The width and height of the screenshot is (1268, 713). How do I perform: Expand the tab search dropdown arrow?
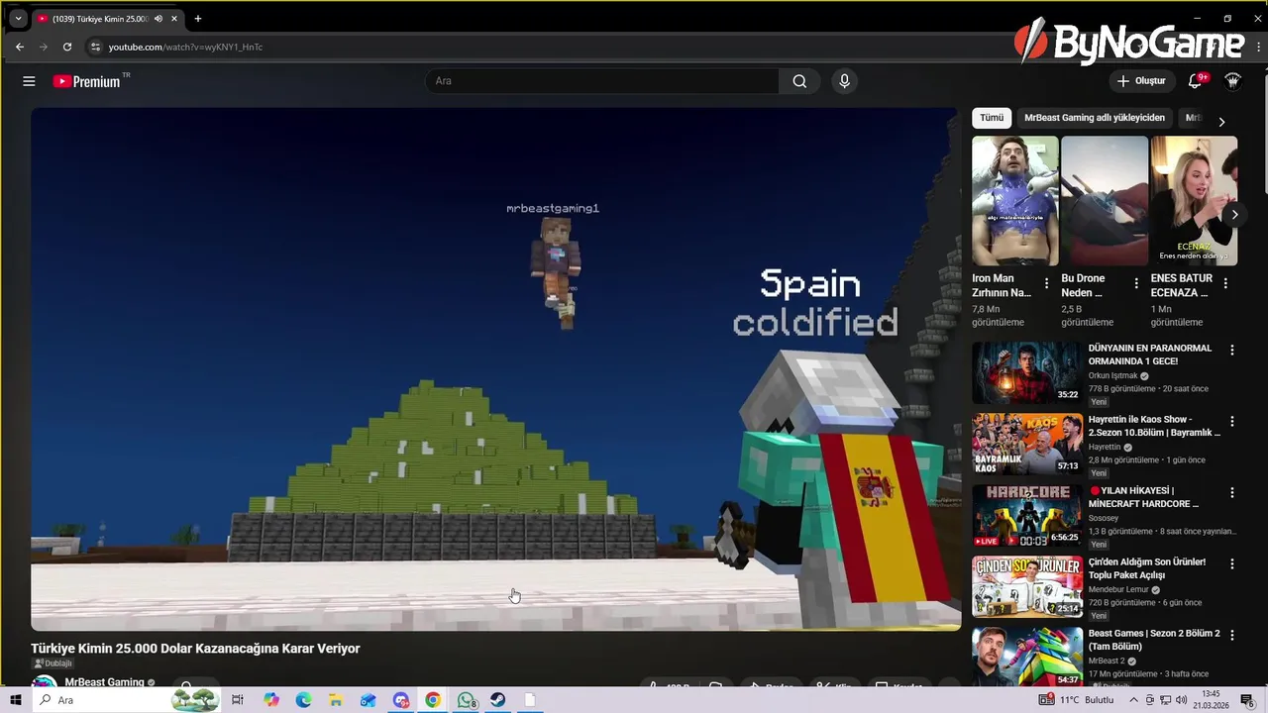point(18,19)
